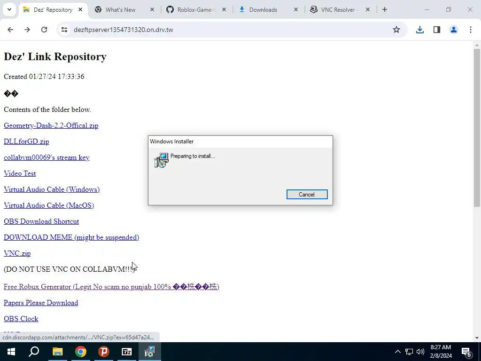This screenshot has height=361, width=481.
Task: Open Chrome downloads tray icon
Action: [419, 30]
